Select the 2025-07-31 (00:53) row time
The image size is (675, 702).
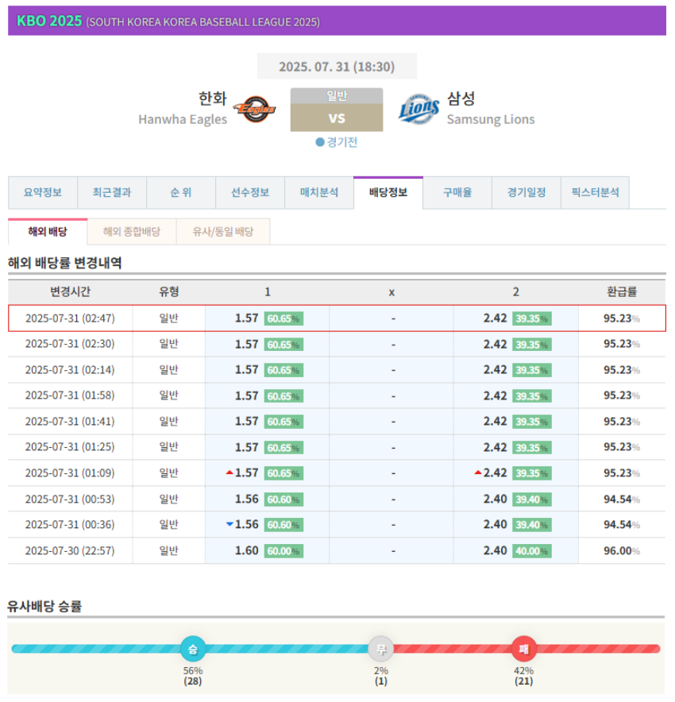[x=70, y=499]
